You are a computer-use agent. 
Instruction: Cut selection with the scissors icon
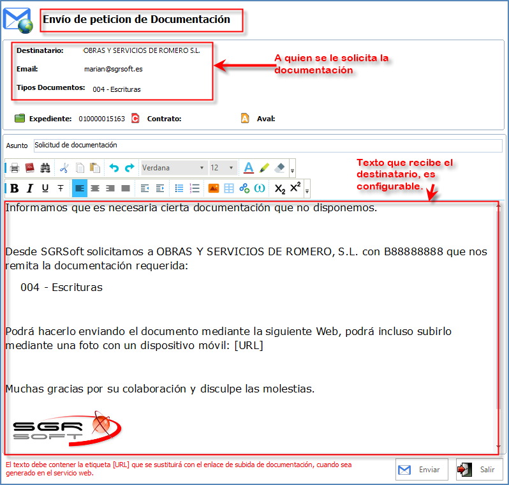tap(64, 168)
